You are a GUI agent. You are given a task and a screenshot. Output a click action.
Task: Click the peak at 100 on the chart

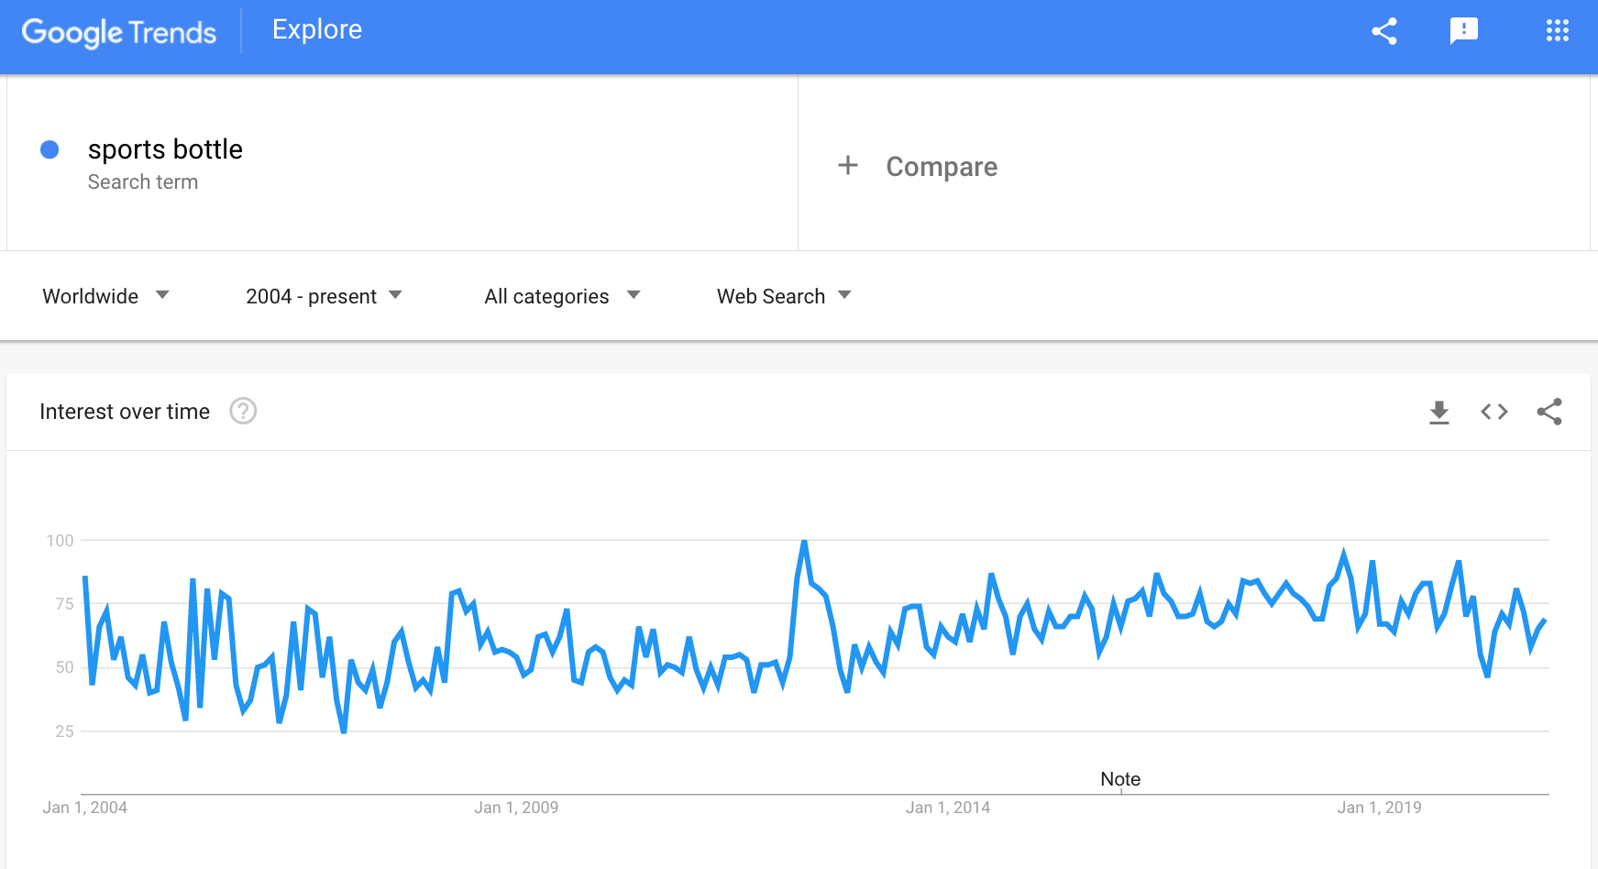tap(804, 543)
